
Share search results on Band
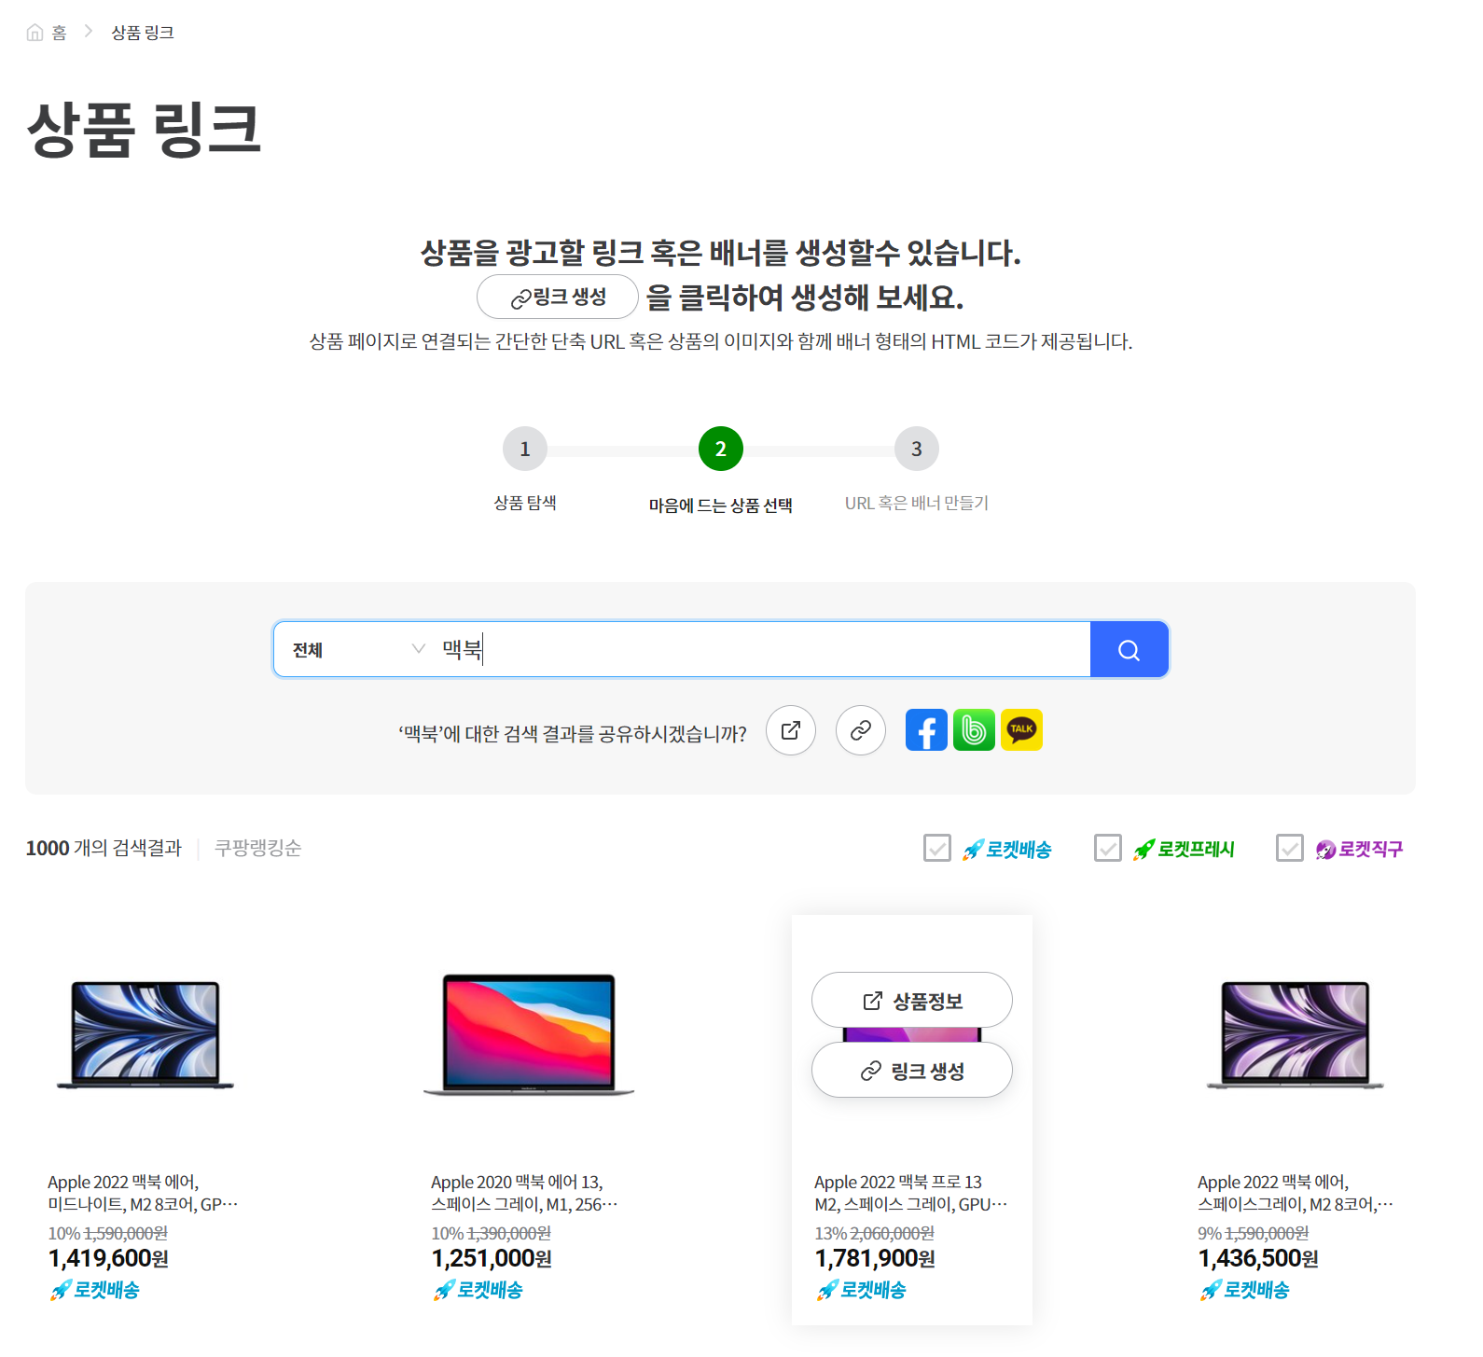(974, 729)
